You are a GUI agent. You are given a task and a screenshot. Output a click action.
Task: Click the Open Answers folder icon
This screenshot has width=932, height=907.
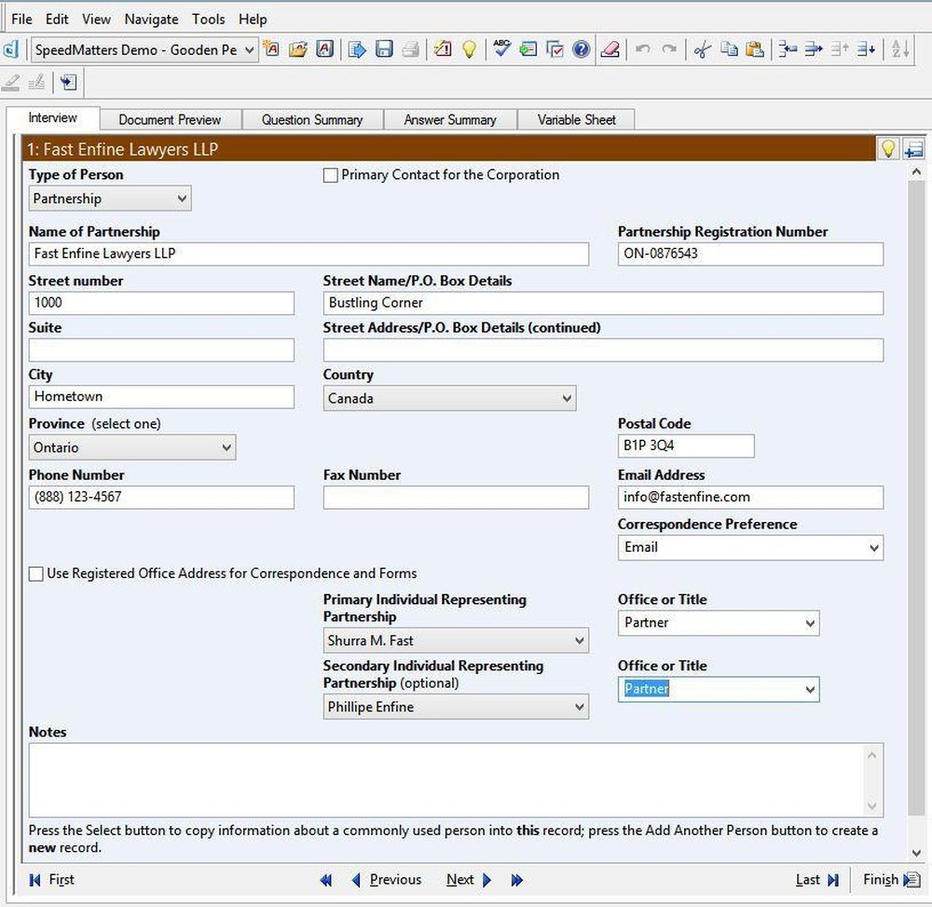[298, 49]
